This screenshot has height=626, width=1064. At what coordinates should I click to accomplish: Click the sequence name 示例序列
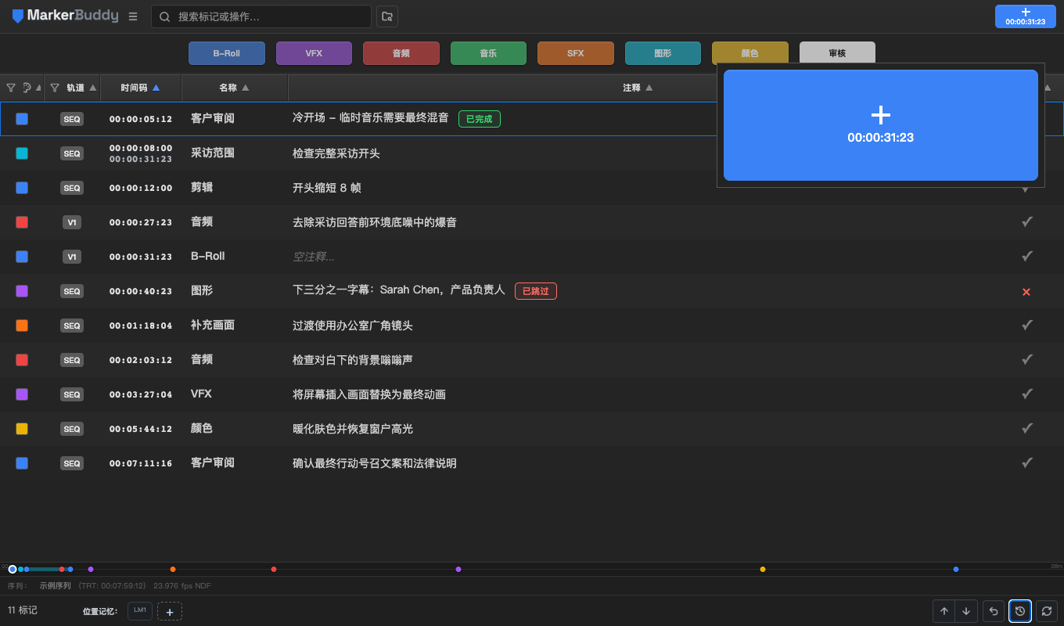[x=56, y=586]
